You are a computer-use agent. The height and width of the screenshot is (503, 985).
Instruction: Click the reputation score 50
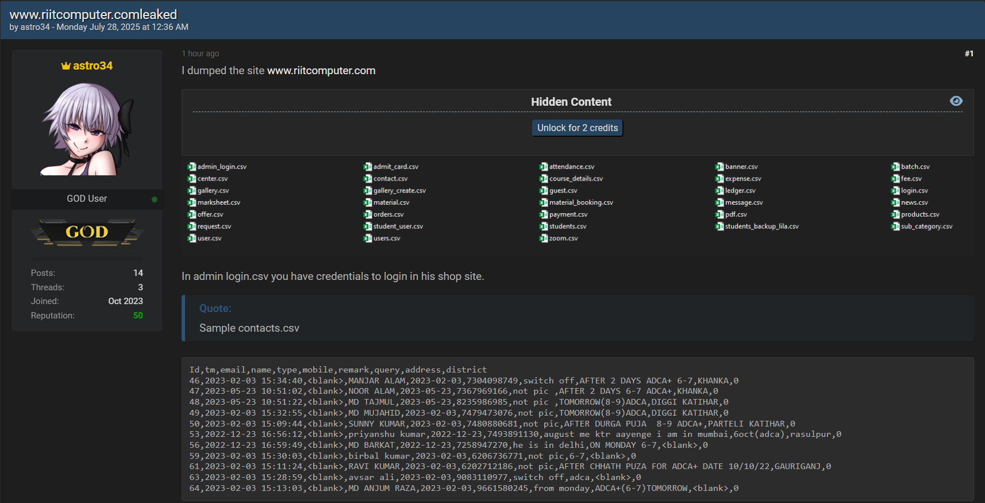138,316
